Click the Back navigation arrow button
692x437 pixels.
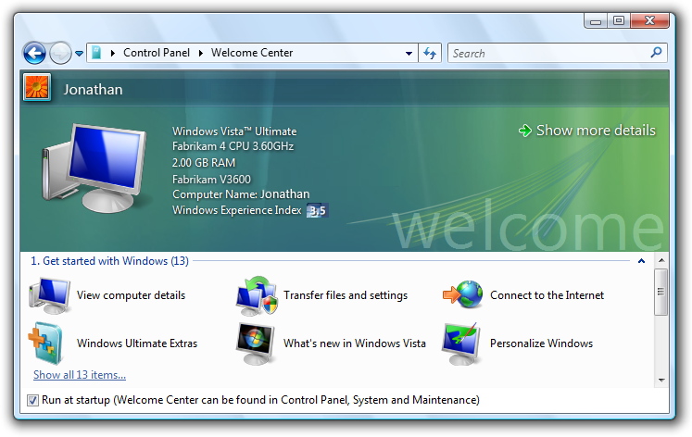click(x=34, y=54)
